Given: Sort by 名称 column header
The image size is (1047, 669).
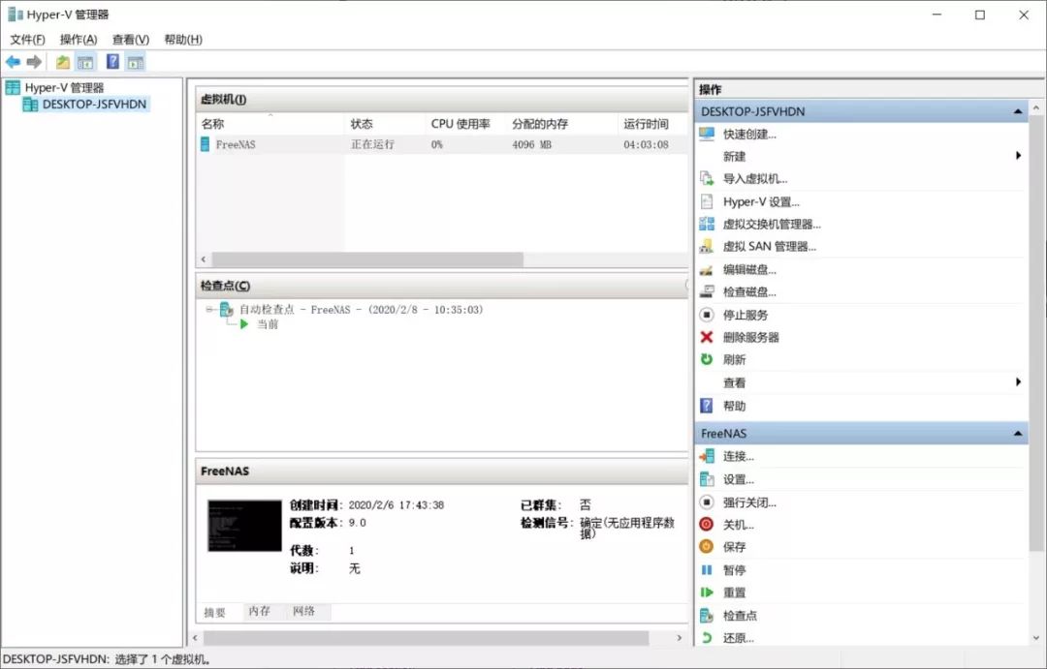Looking at the screenshot, I should (x=270, y=124).
